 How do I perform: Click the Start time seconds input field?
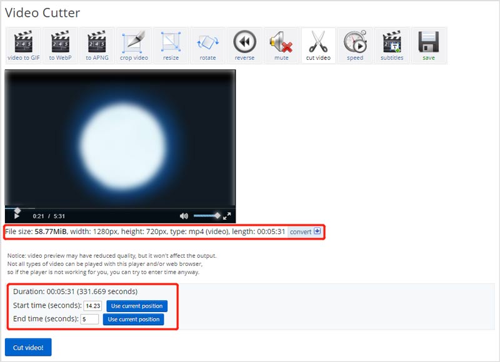coord(92,306)
